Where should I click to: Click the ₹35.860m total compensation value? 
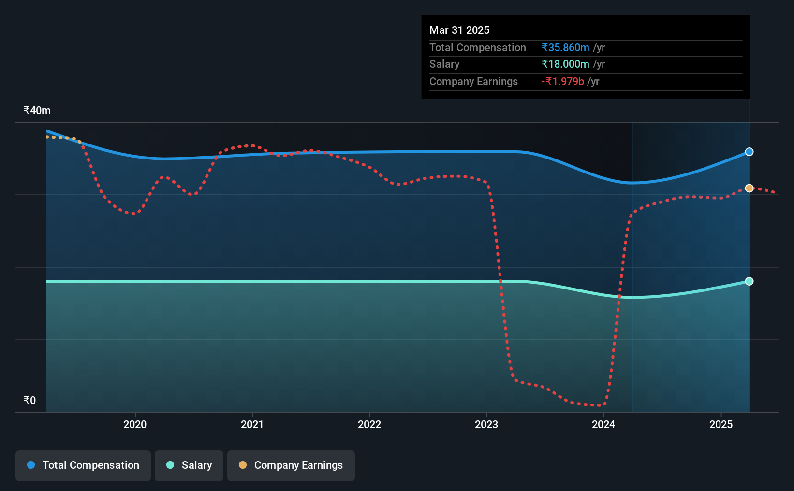pos(565,47)
